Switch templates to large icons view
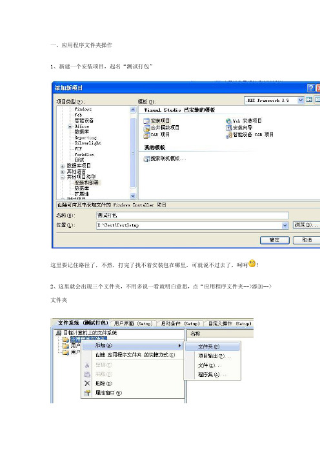The image size is (320, 453). tap(309, 100)
